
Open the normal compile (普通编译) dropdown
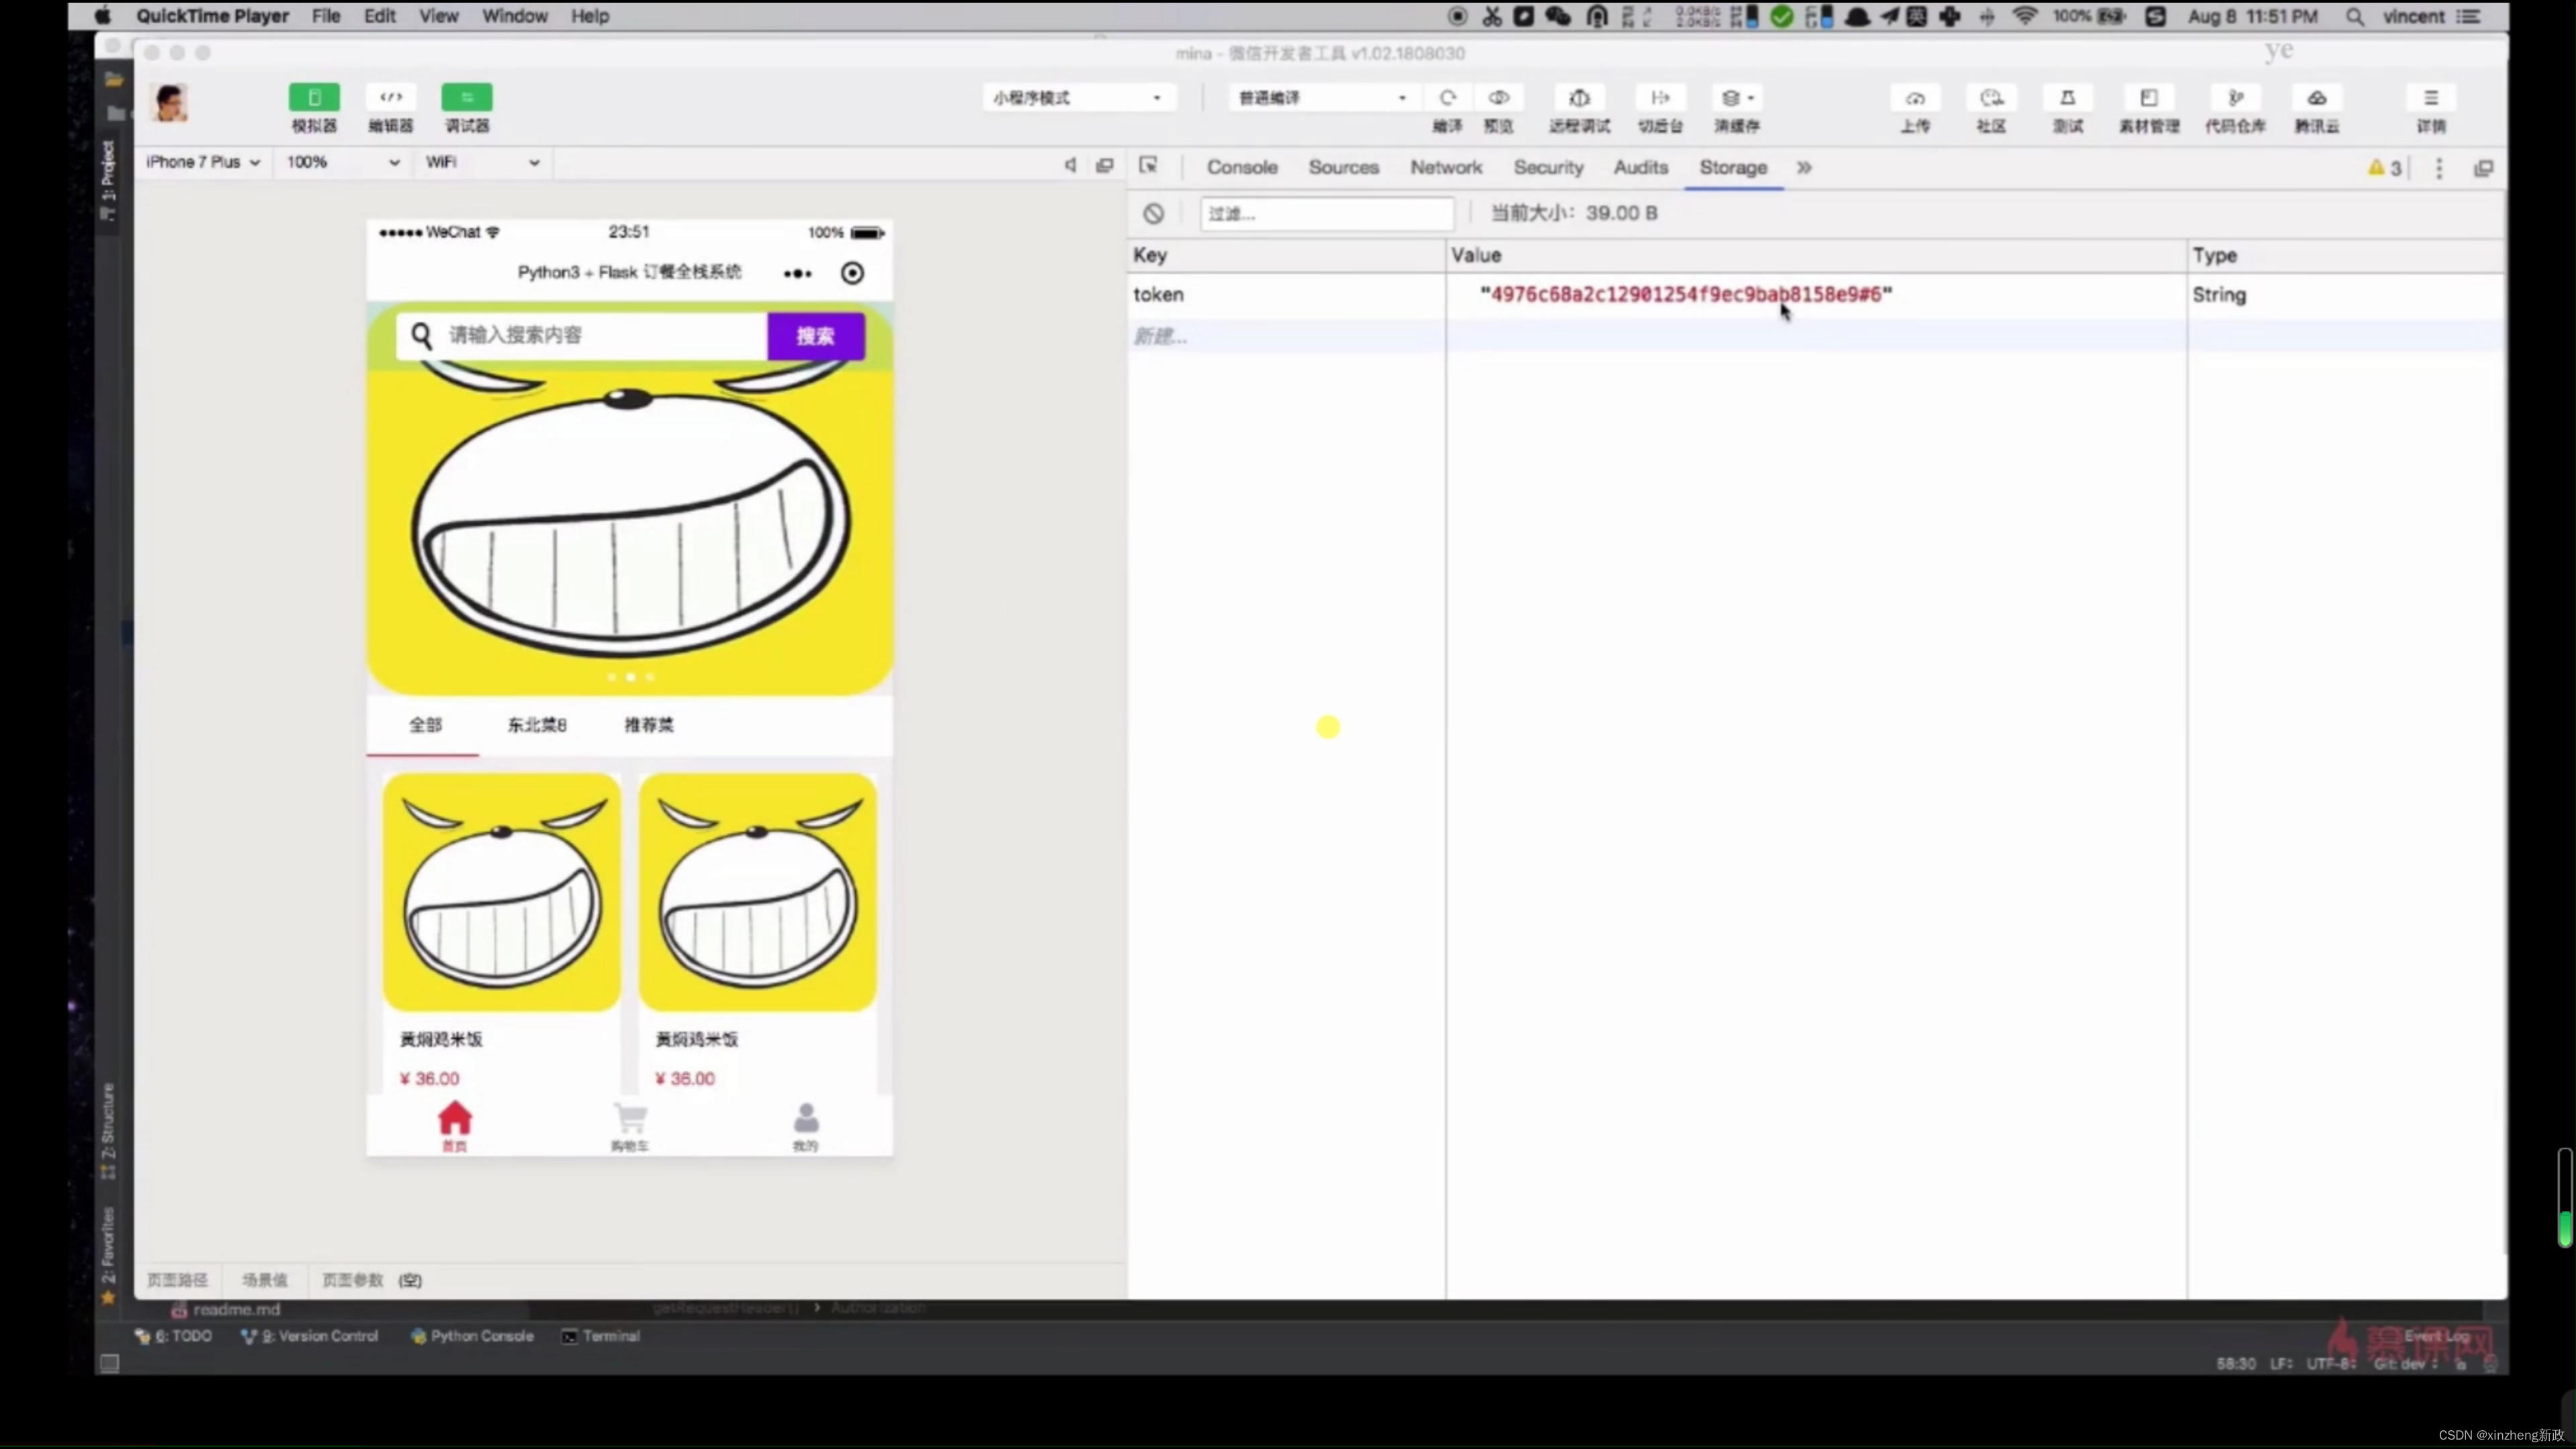point(1322,98)
